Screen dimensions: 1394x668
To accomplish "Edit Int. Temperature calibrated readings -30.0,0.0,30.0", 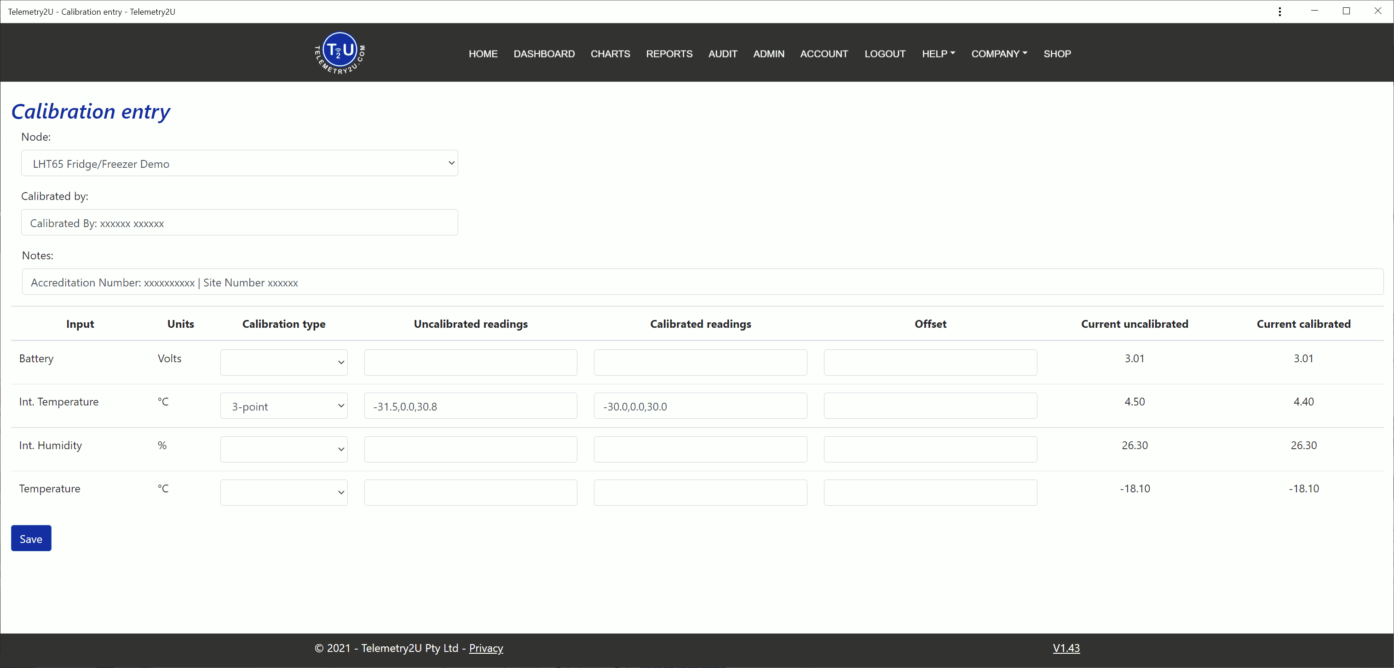I will [x=700, y=405].
